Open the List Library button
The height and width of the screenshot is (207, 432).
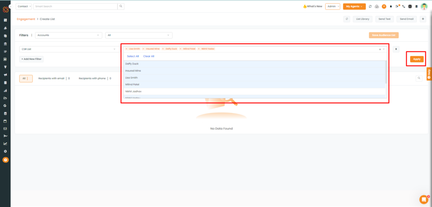point(362,19)
